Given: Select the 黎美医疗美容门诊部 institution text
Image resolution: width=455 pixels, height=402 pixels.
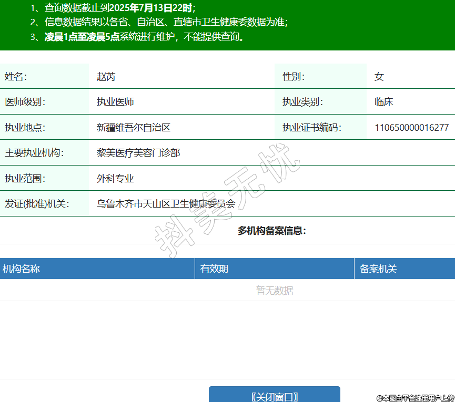Looking at the screenshot, I should point(138,153).
